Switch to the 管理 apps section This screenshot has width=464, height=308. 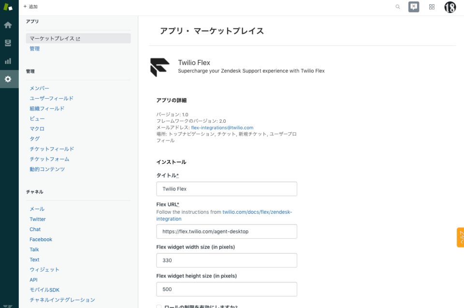34,48
